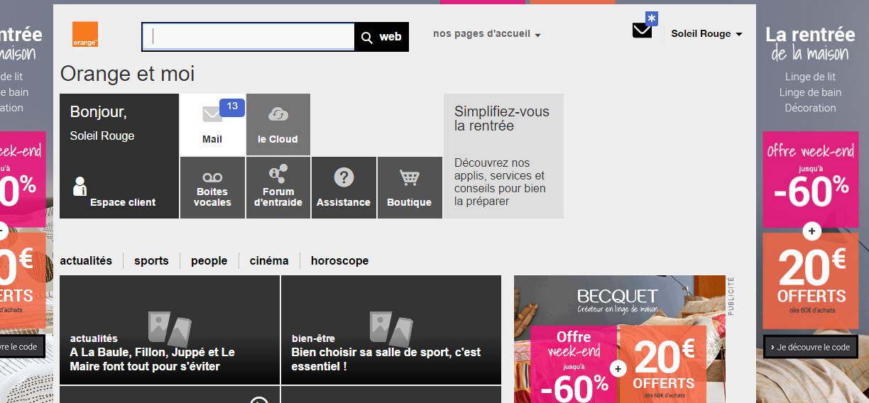Click Espace client link

123,202
